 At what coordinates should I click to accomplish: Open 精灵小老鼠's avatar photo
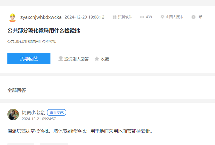[x=13, y=114]
